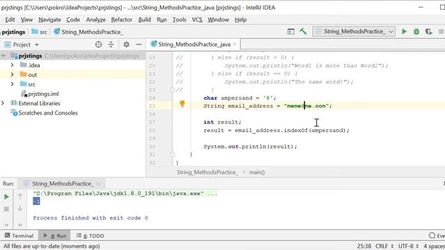The height and width of the screenshot is (250, 445).
Task: Click line number 27 in gutter
Action: click(152, 122)
